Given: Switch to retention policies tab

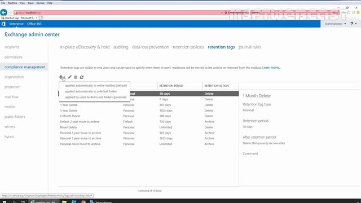Looking at the screenshot, I should click(188, 47).
